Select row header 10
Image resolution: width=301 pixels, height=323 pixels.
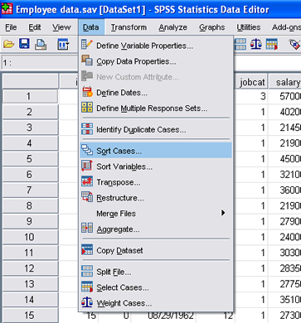click(30, 237)
